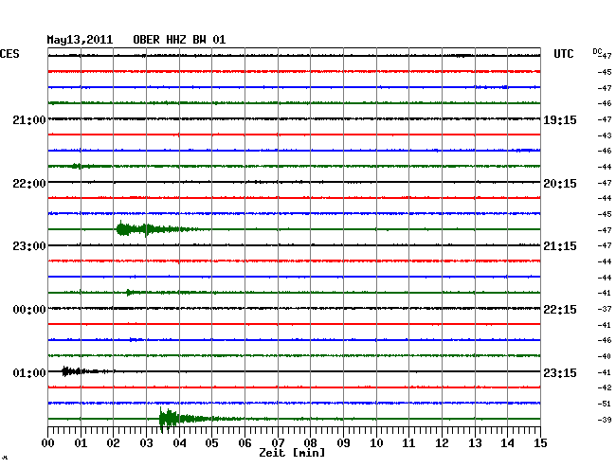Screen dimensions: 616x468
Task: Click minute label '07' on the time axis
Action: point(278,443)
